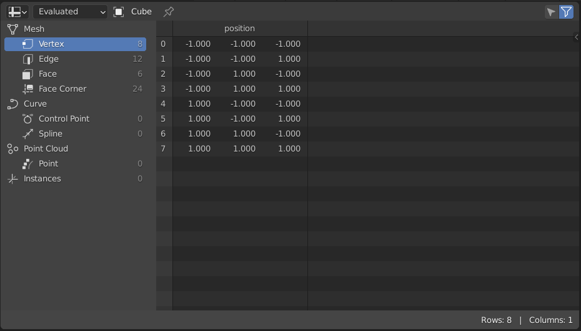Click the Mesh category icon
This screenshot has width=581, height=331.
[x=12, y=29]
